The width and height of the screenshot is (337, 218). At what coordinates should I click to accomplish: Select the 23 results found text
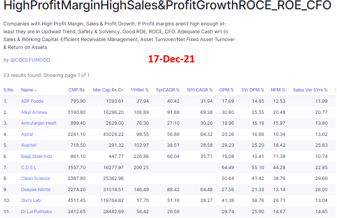pyautogui.click(x=46, y=75)
